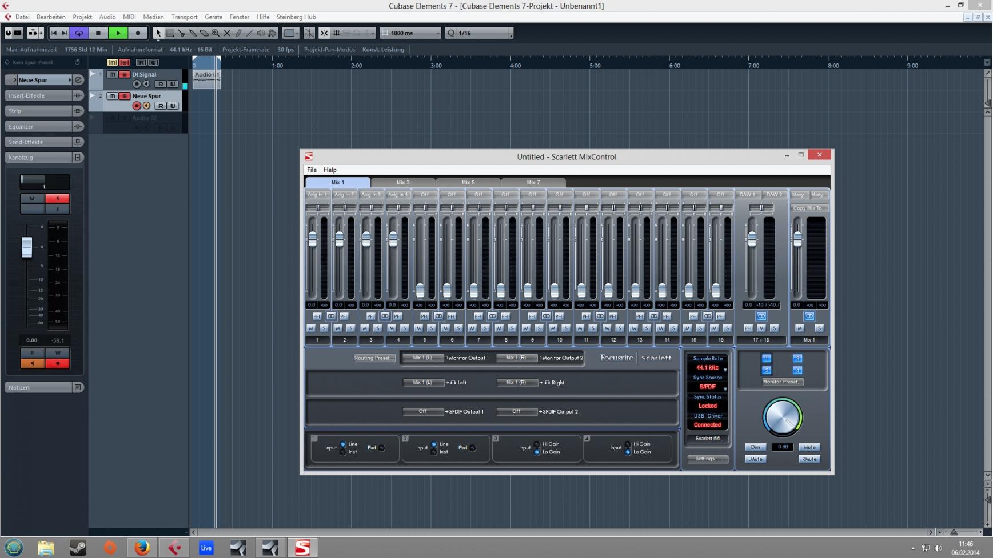
Task: Click the Dim monitor button
Action: tap(755, 447)
